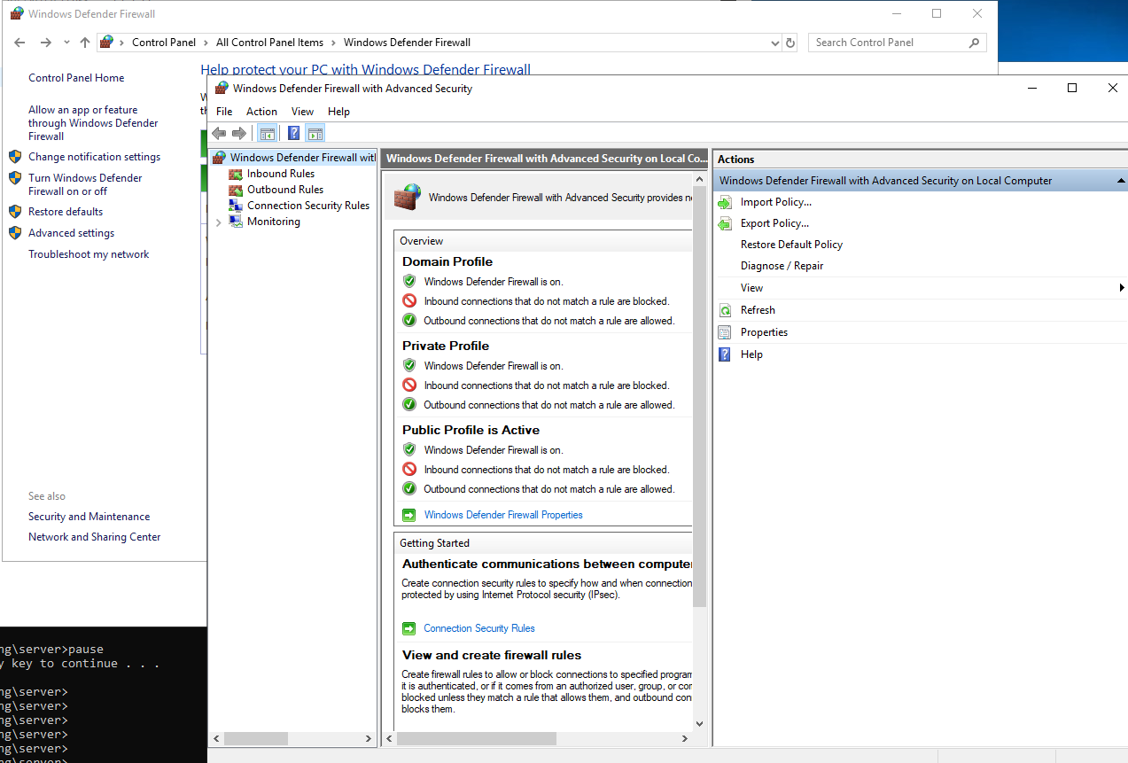This screenshot has width=1128, height=763.
Task: Click Control Panel Home
Action: click(x=76, y=78)
